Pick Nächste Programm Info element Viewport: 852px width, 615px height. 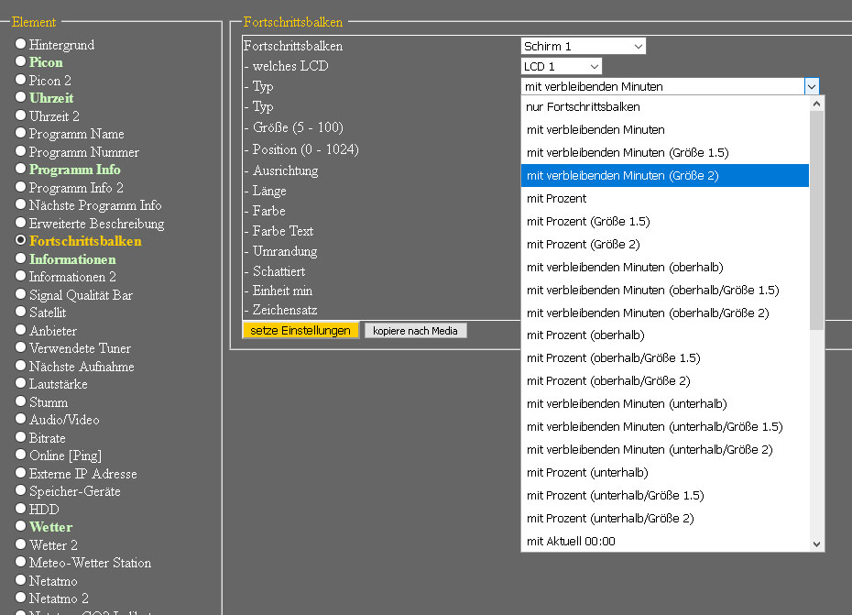21,204
